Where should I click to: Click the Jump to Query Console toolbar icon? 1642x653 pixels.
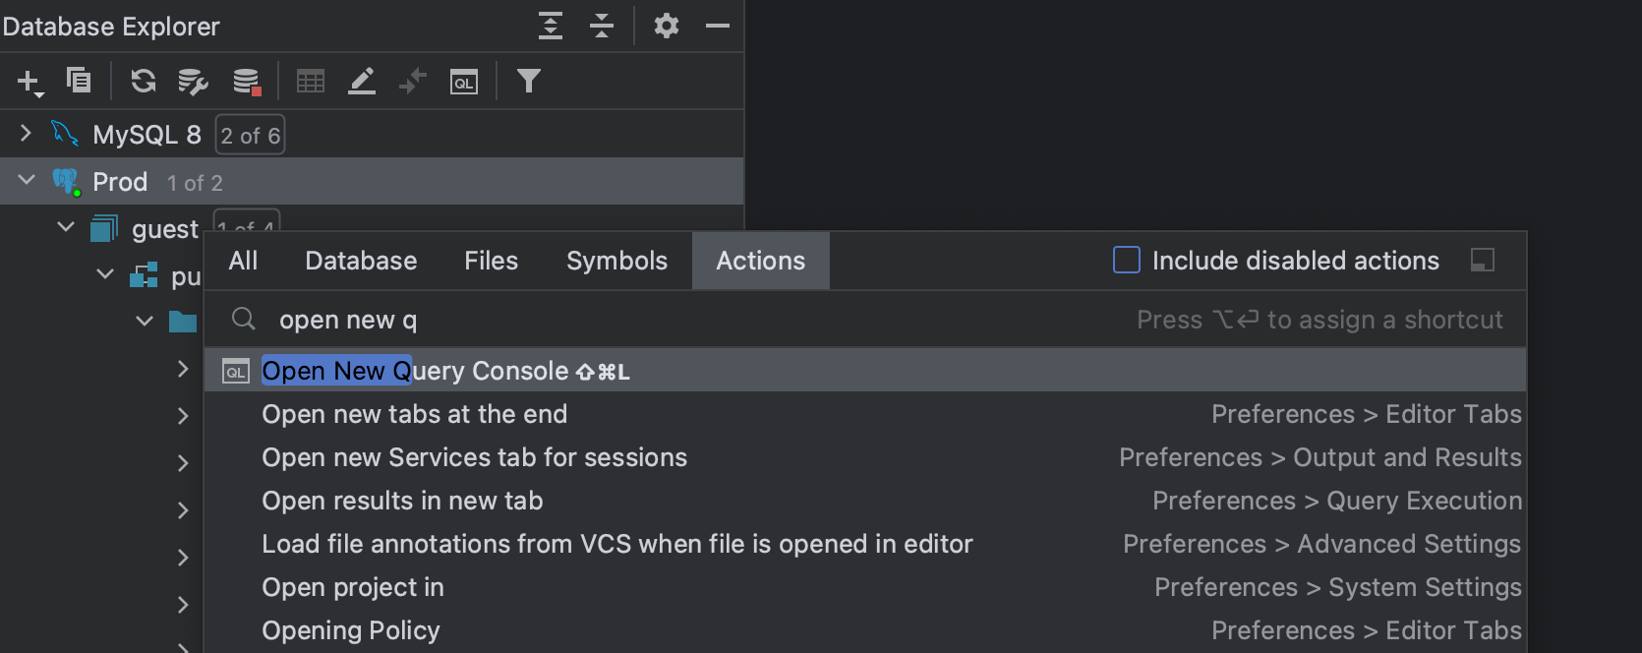464,82
